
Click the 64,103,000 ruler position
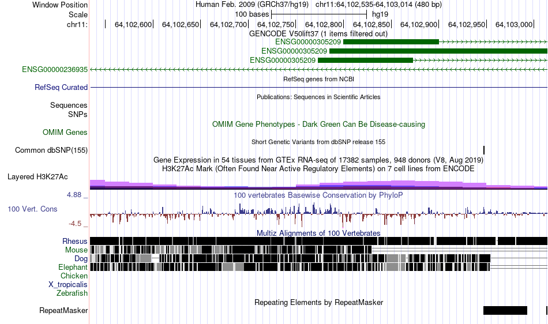514,24
